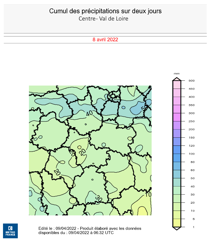Click the legend value 60
The width and height of the screenshot is (211, 241).
point(193,170)
